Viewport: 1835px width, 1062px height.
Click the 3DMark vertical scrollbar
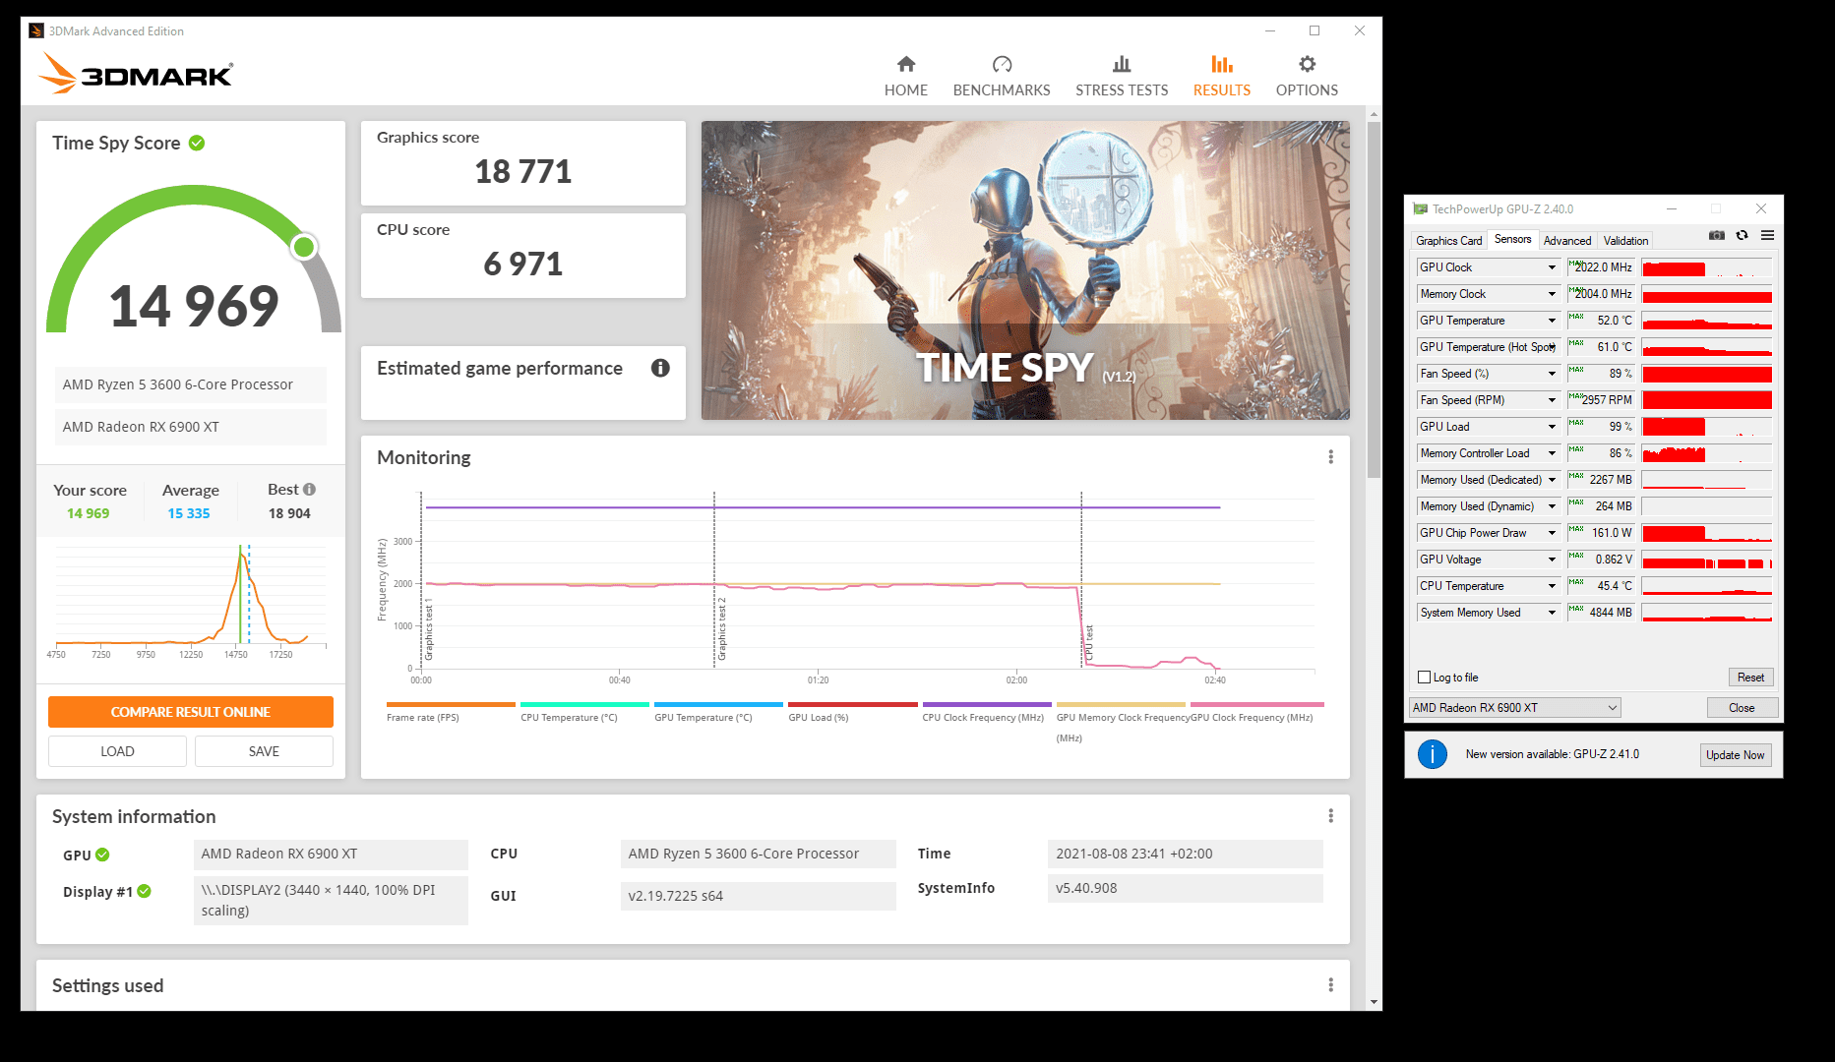[1374, 300]
